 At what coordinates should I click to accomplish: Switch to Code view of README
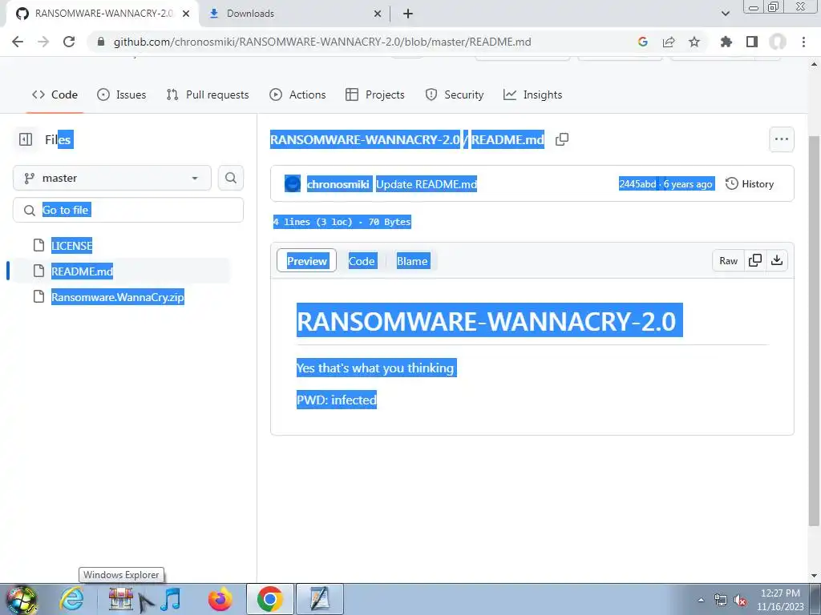click(362, 260)
